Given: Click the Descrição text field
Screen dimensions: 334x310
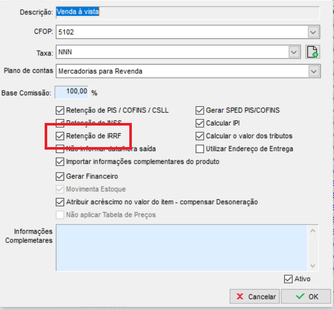Looking at the screenshot, I should coord(187,12).
